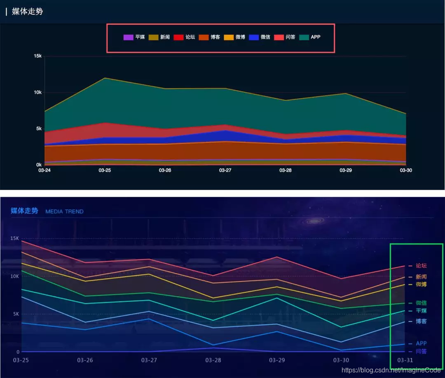Screen dimensions: 445x378
Task: Toggle the 问答 legend item
Action: coord(285,37)
